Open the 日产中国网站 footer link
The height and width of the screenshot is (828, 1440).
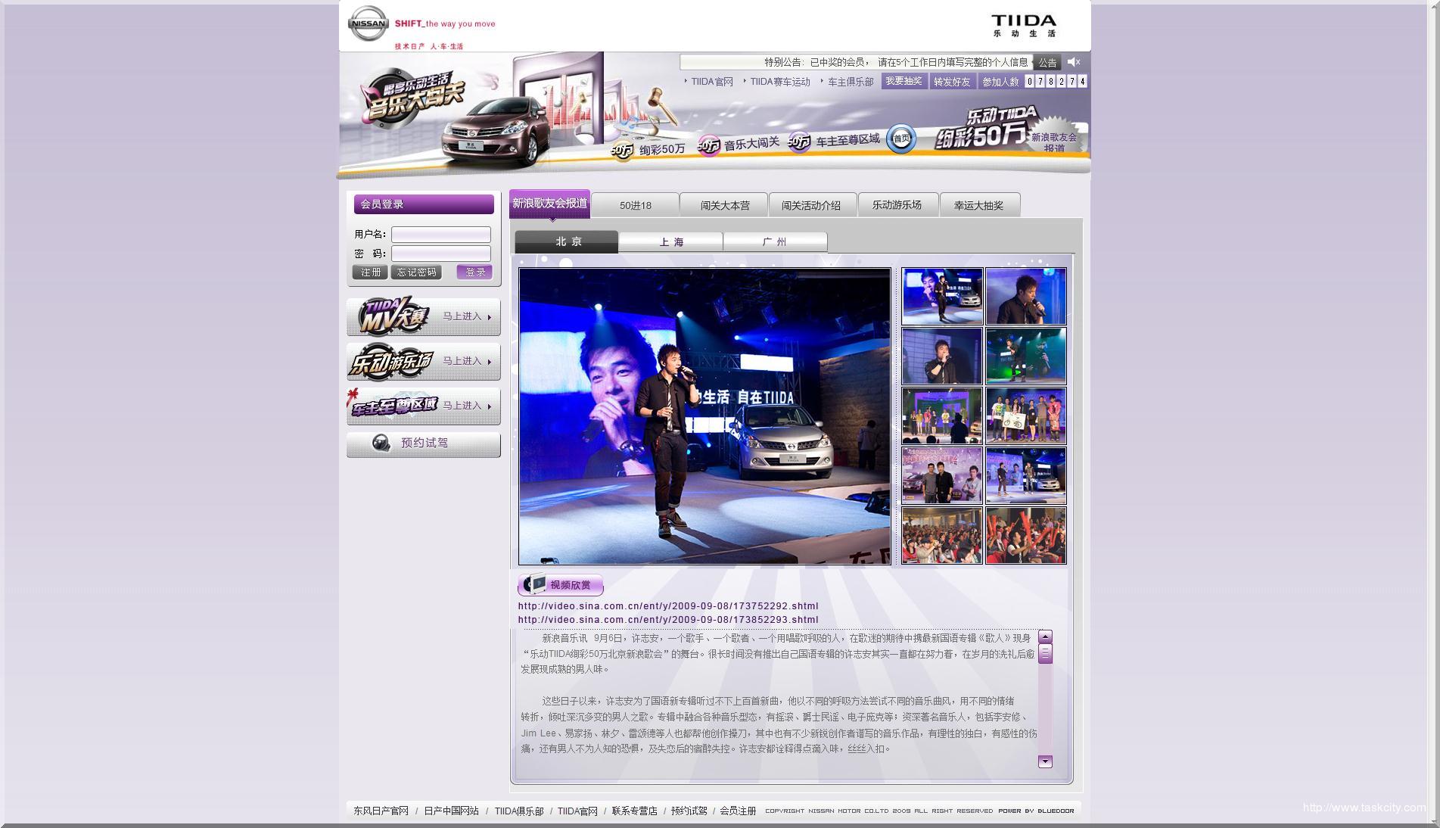tap(451, 811)
